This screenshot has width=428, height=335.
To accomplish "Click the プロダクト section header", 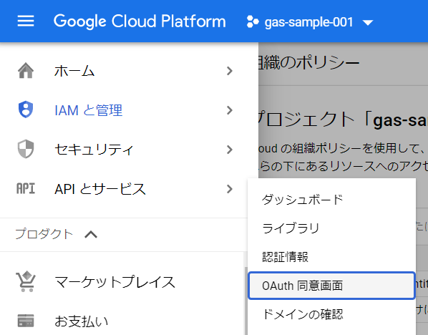I will tap(44, 234).
